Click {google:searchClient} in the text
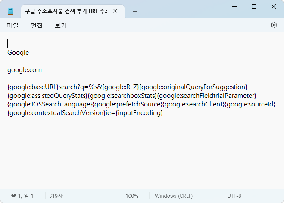This screenshot has height=203, width=284. point(193,104)
